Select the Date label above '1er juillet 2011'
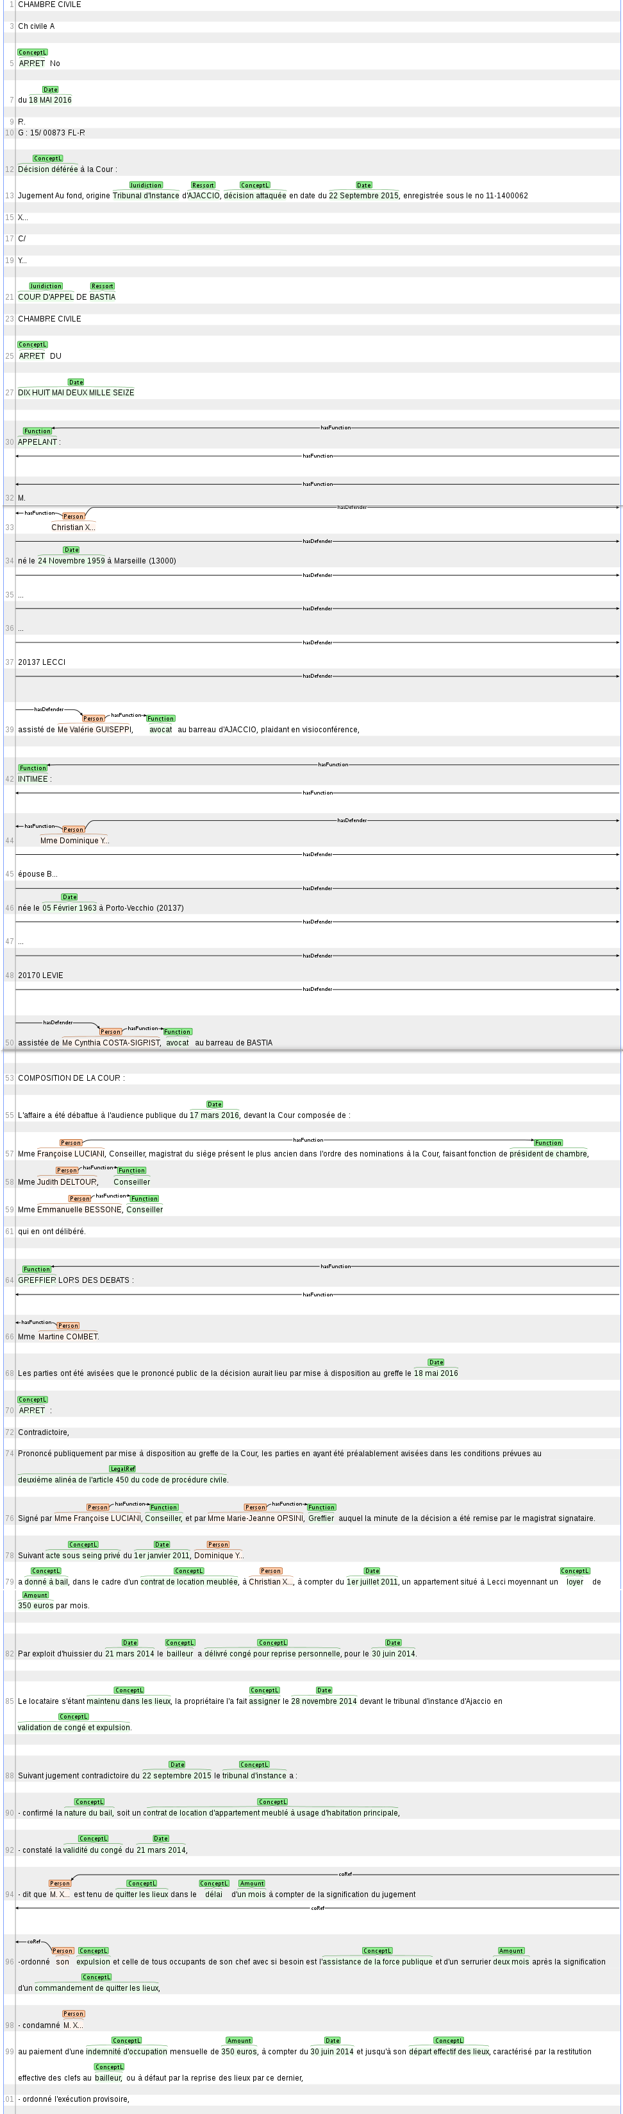Image resolution: width=623 pixels, height=2114 pixels. [372, 1572]
